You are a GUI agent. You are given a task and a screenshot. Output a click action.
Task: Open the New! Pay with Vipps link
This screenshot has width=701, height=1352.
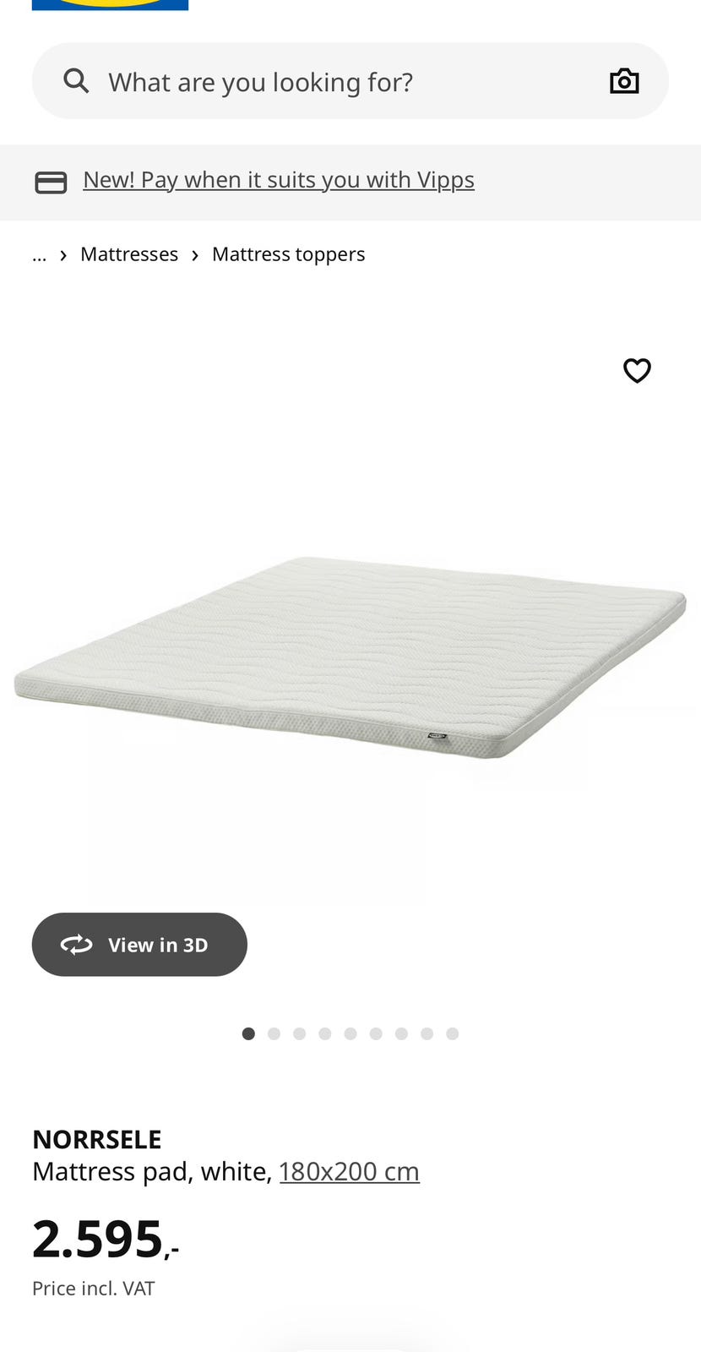tap(279, 180)
